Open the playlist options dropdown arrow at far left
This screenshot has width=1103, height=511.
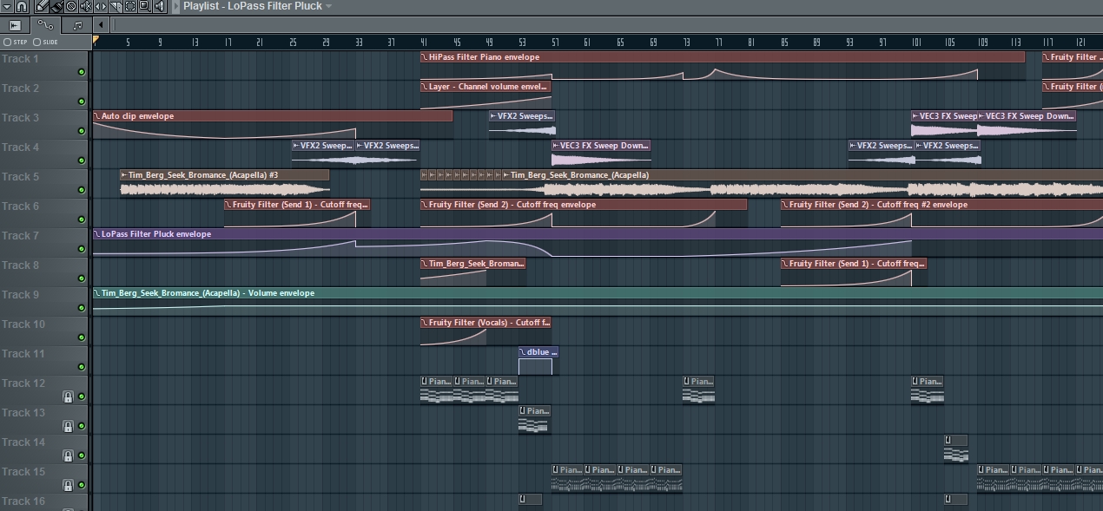click(x=6, y=6)
